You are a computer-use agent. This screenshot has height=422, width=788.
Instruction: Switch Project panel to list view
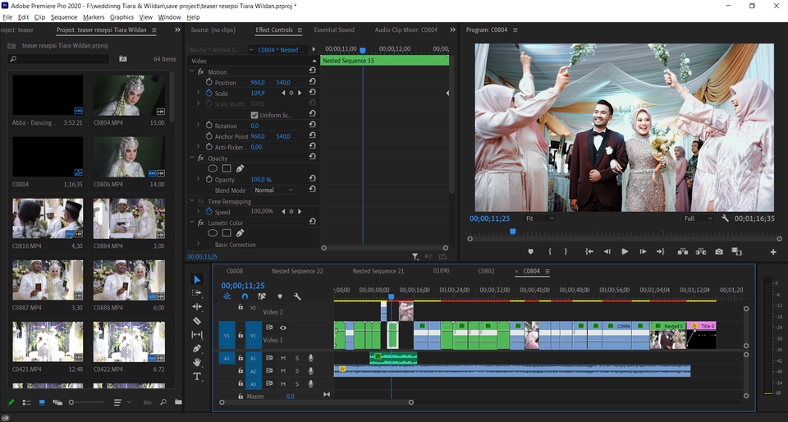pyautogui.click(x=26, y=402)
